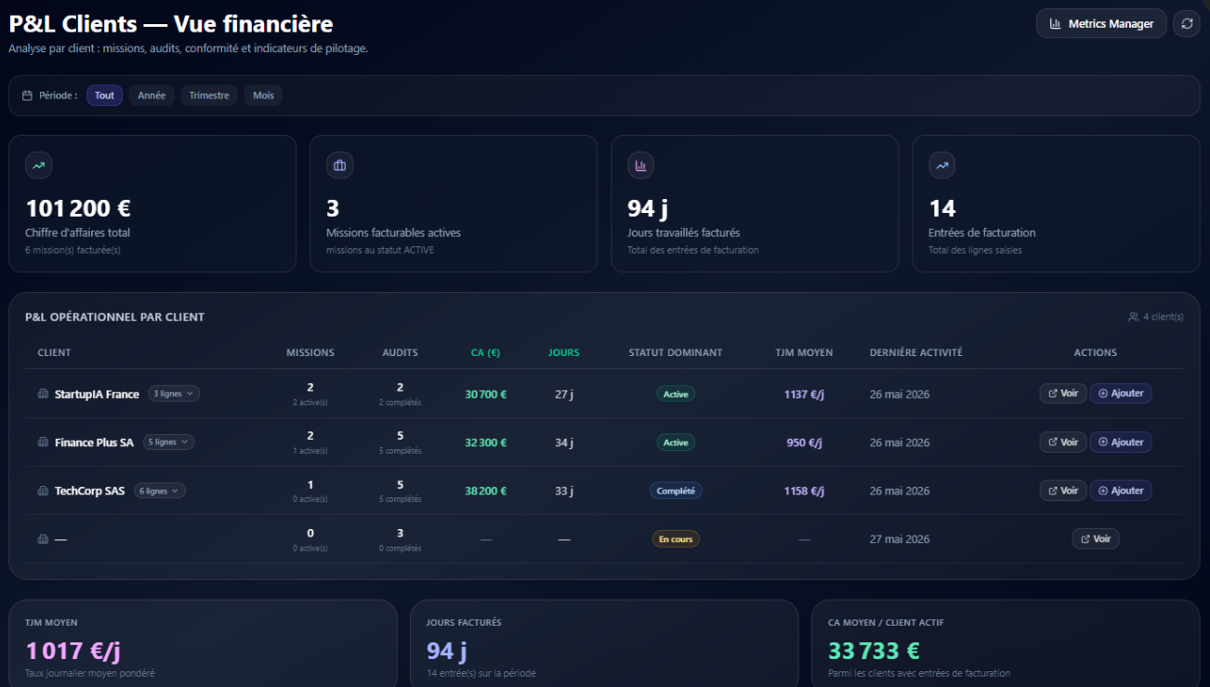Click Voir for the unnamed client row

(1096, 538)
